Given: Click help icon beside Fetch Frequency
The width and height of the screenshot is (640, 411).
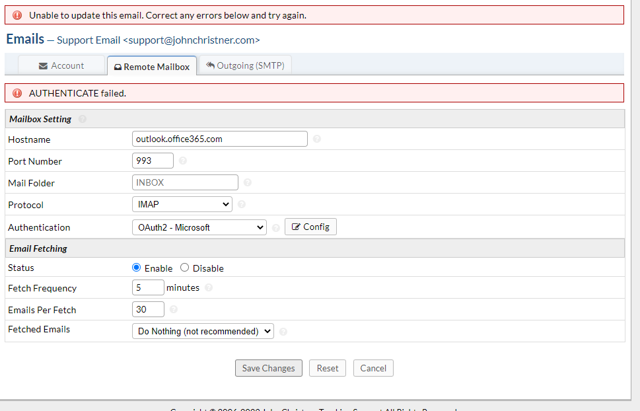Looking at the screenshot, I should click(x=209, y=287).
